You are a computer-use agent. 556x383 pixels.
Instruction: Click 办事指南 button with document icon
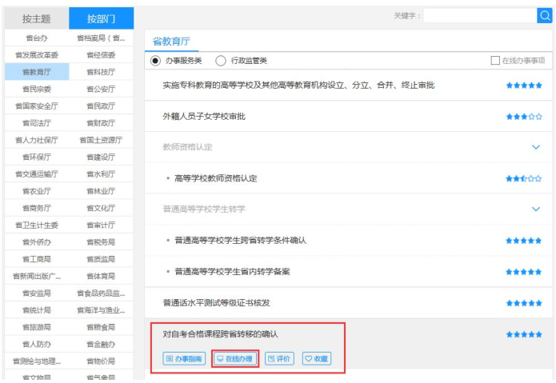pos(184,359)
